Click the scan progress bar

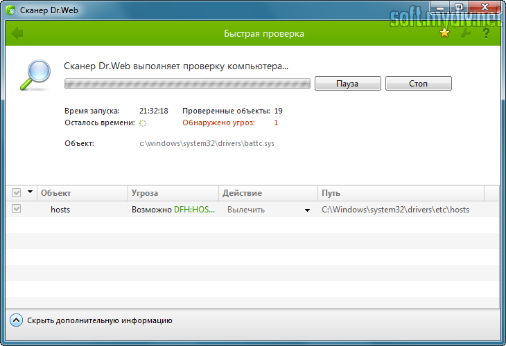click(x=187, y=84)
